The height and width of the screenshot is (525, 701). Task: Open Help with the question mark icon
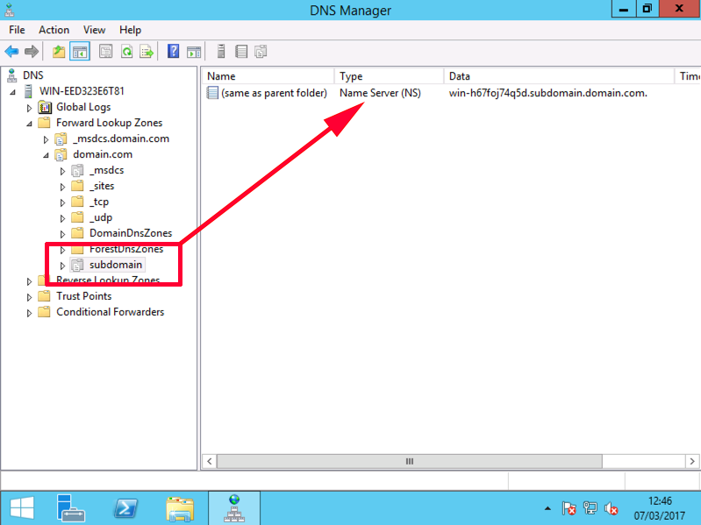click(x=173, y=52)
